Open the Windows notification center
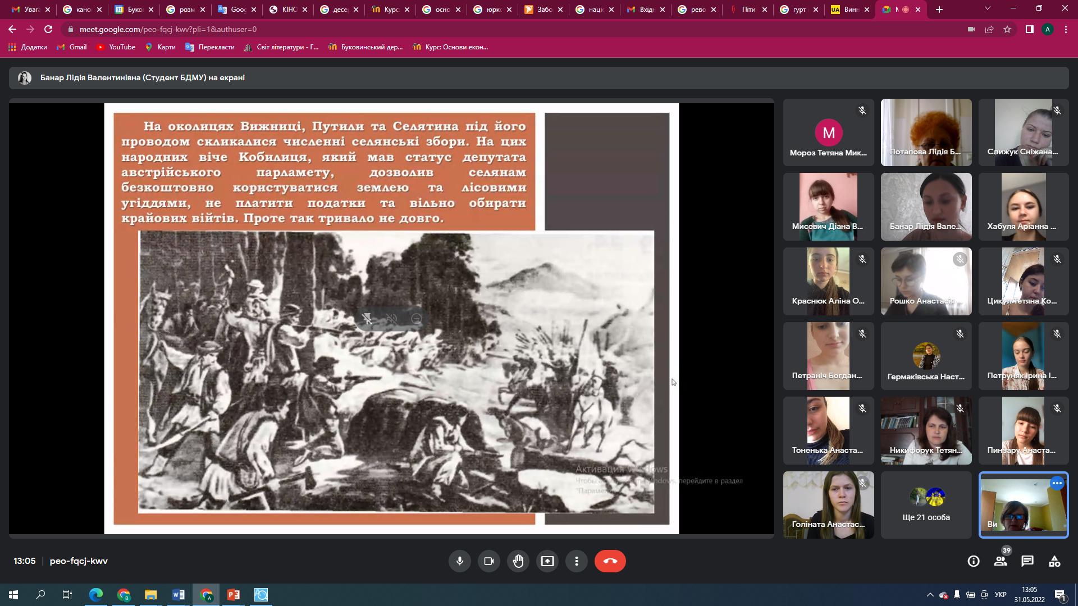This screenshot has width=1078, height=606. tap(1061, 595)
